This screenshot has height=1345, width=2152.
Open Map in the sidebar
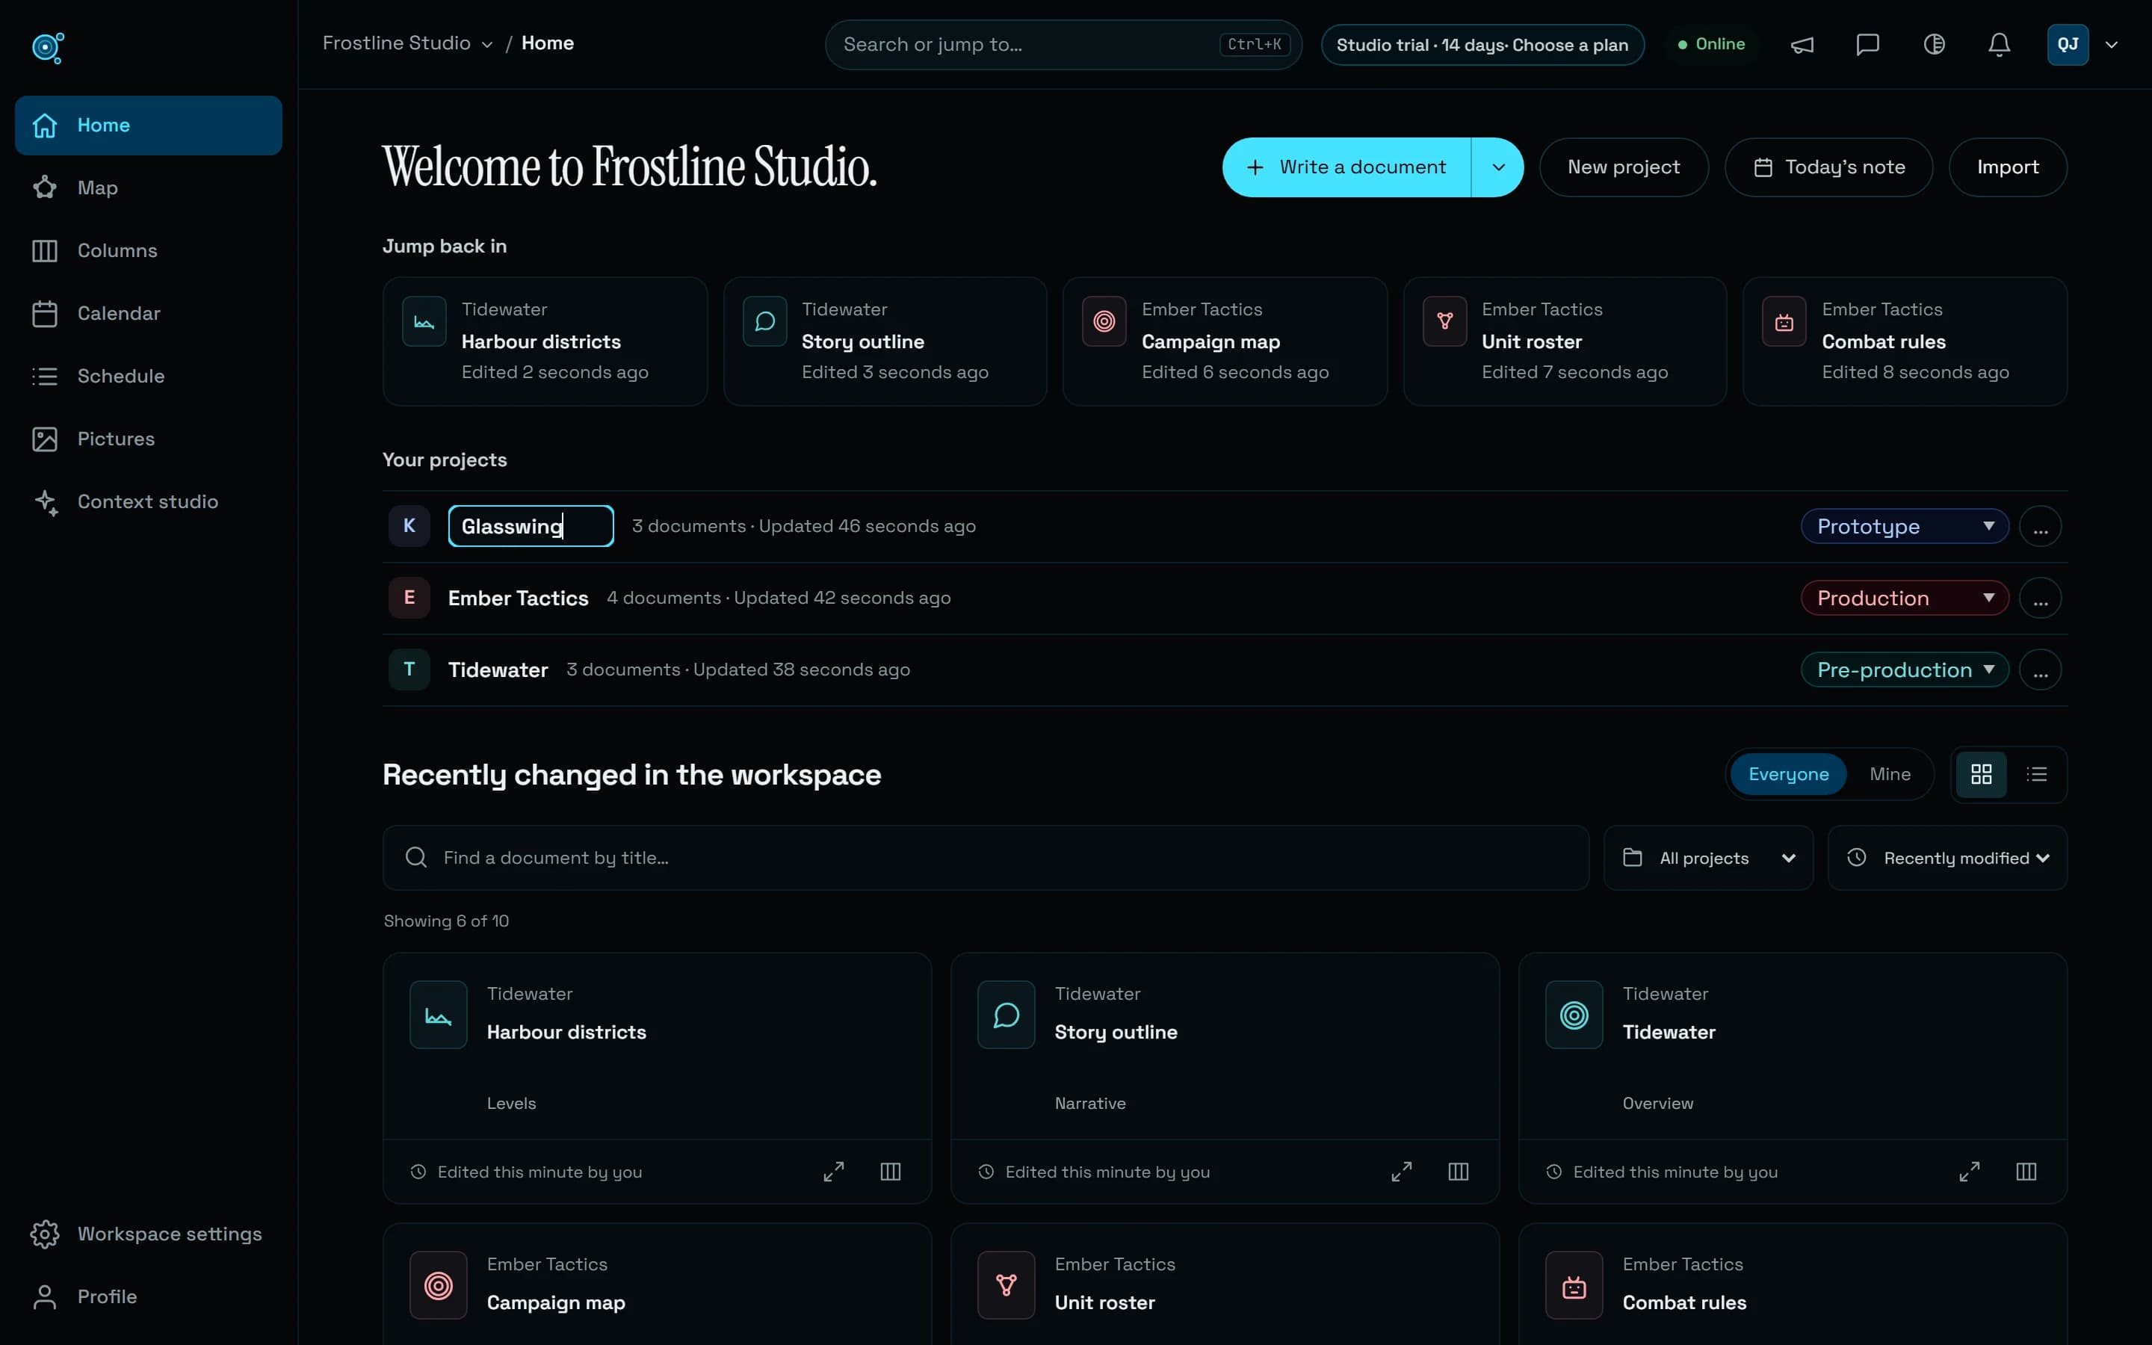[149, 188]
